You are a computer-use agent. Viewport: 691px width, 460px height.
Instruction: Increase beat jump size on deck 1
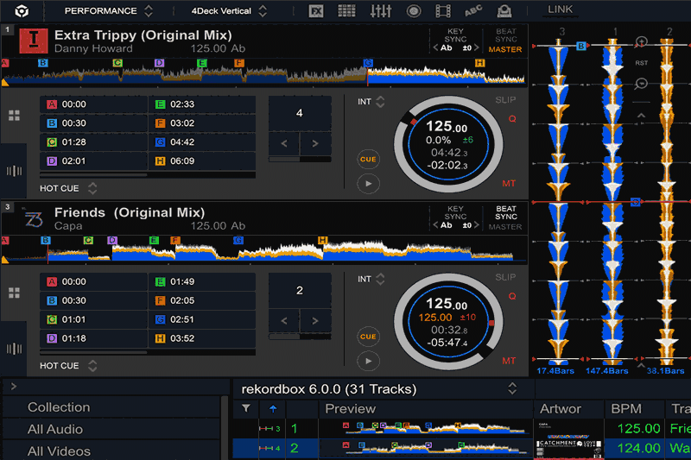tap(315, 143)
